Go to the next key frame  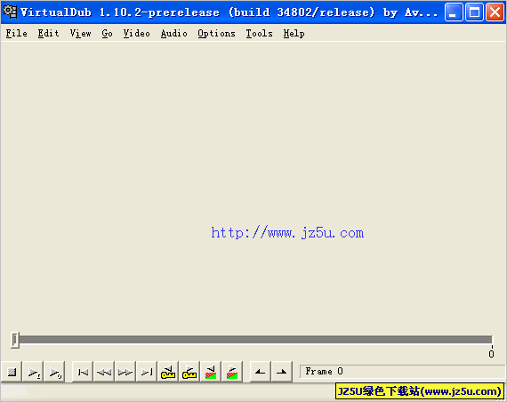(x=189, y=372)
